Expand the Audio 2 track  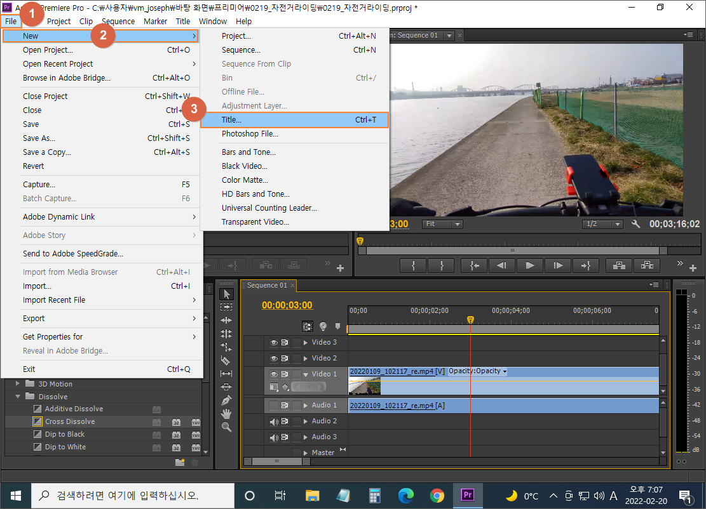[x=306, y=421]
